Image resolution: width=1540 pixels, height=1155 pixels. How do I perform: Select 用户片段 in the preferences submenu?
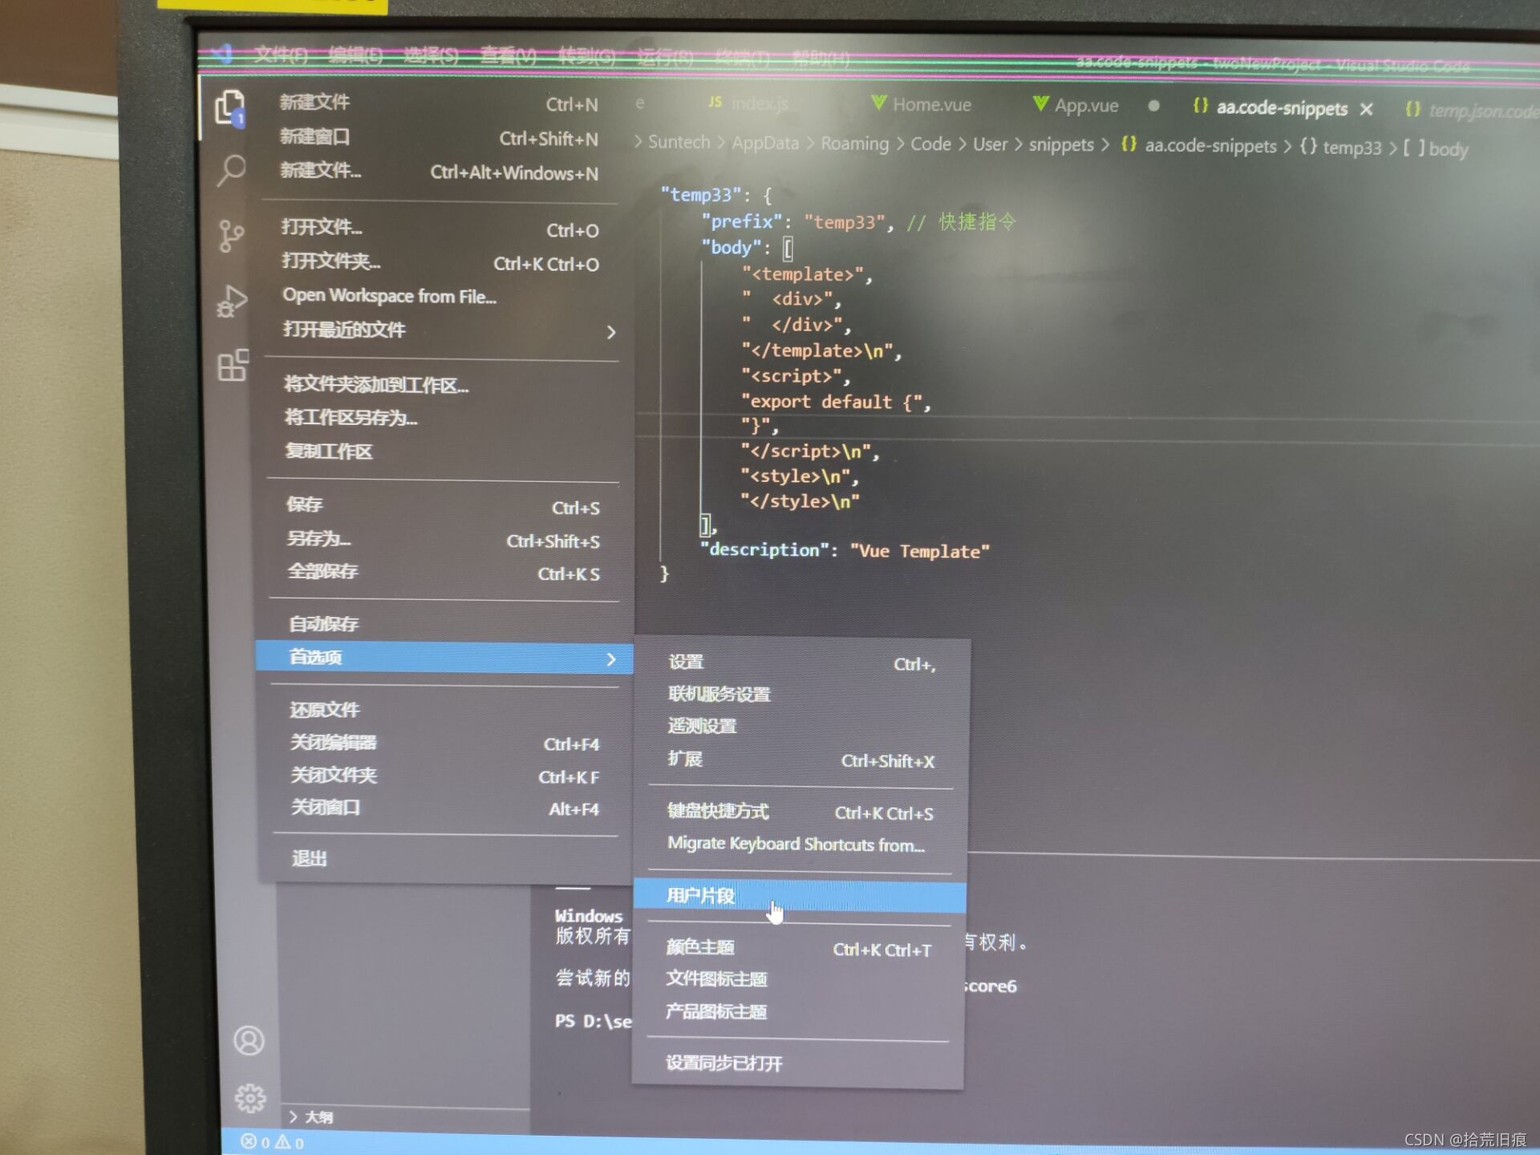(x=800, y=896)
